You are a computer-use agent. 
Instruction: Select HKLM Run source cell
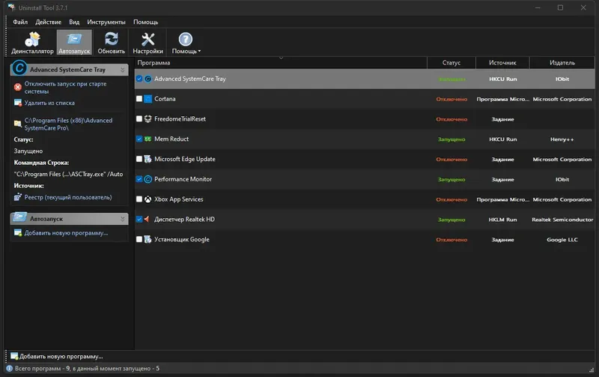[502, 220]
